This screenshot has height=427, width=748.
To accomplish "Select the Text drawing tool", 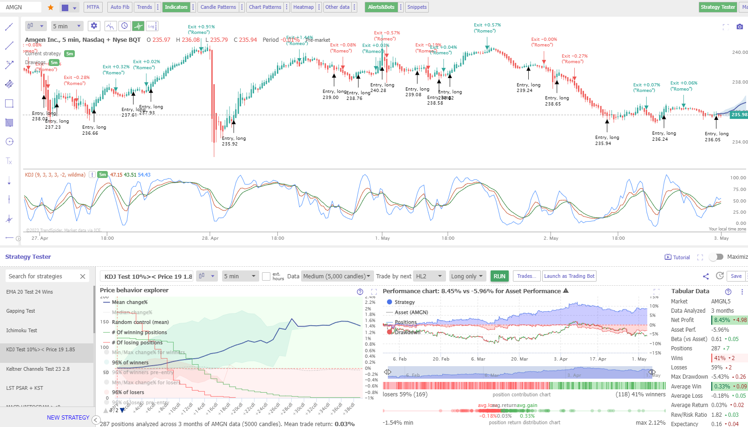I will [9, 161].
